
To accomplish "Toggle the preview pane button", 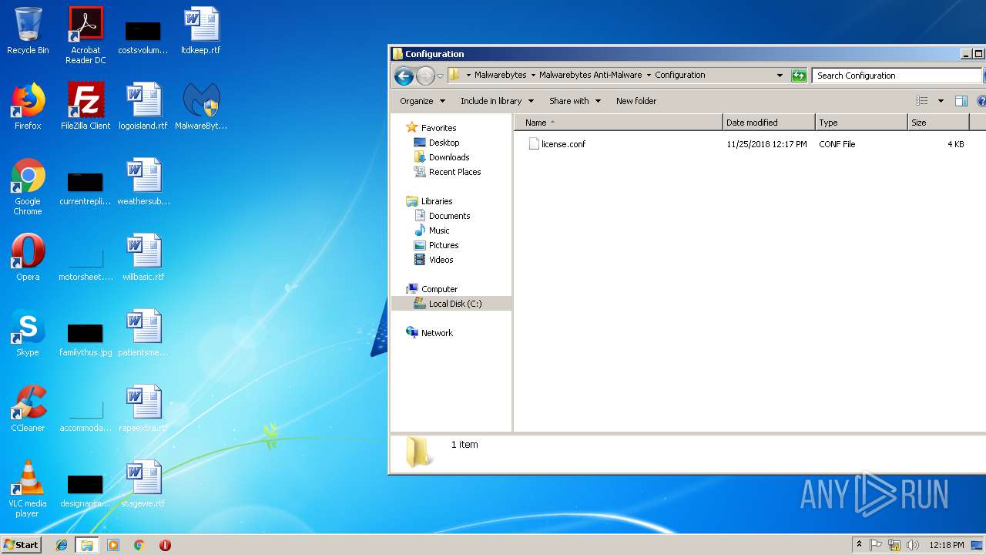I will coord(961,101).
